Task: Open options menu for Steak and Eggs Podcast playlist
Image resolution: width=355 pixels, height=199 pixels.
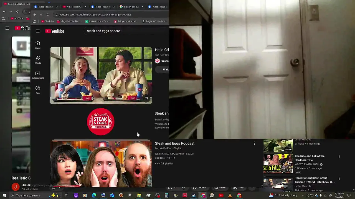Action: pyautogui.click(x=254, y=143)
